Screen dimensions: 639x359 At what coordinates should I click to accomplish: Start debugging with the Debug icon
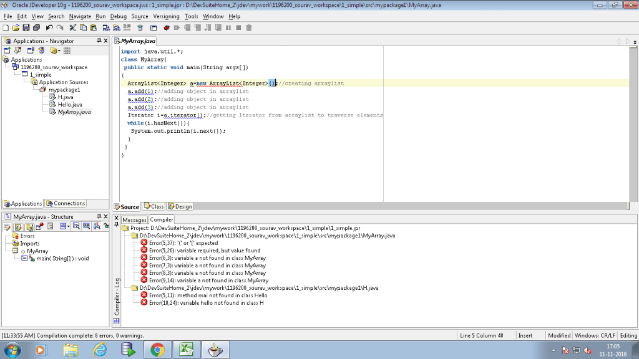point(167,27)
